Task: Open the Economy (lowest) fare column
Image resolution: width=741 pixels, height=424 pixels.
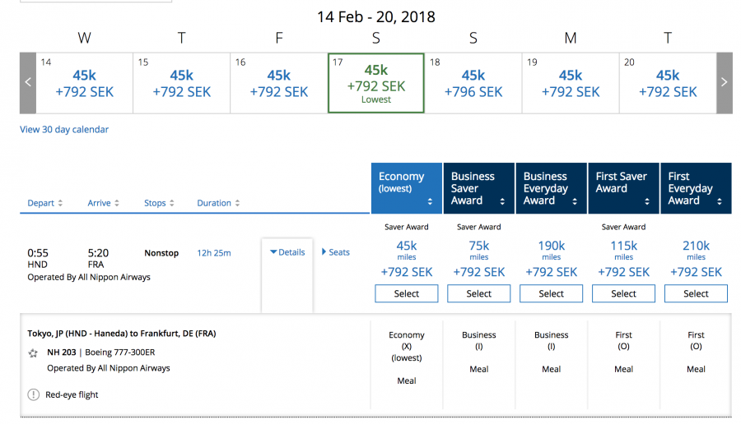Action: pyautogui.click(x=406, y=188)
